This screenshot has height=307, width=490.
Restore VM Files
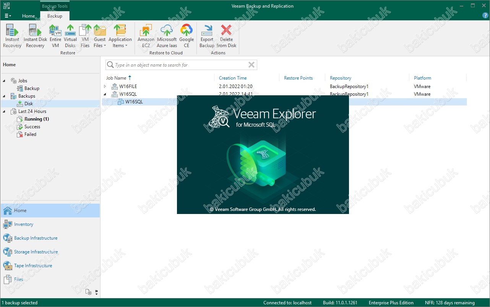click(85, 36)
